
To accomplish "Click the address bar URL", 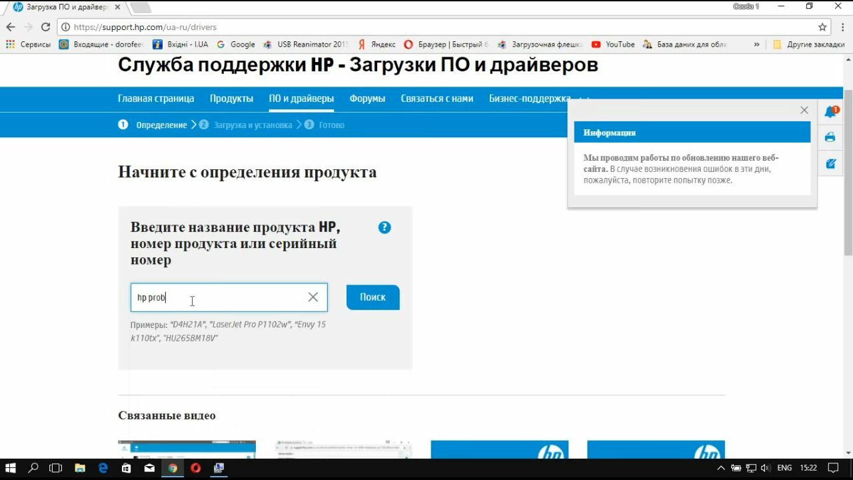I will pos(145,27).
